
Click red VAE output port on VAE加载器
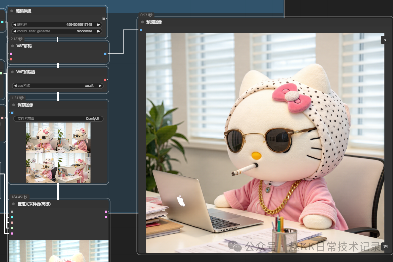pyautogui.click(x=105, y=80)
